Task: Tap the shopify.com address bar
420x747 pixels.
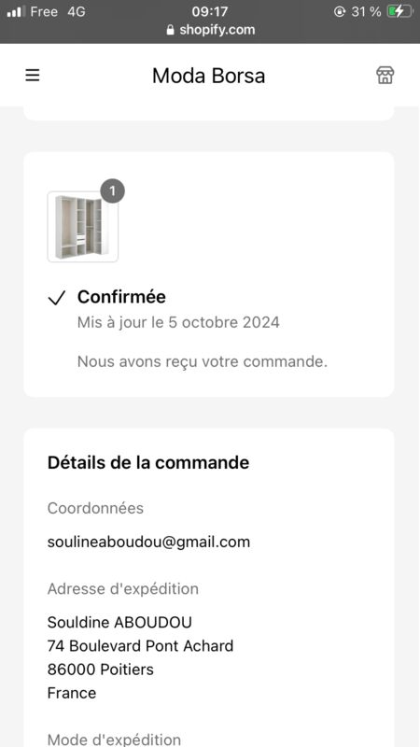Action: tap(210, 30)
